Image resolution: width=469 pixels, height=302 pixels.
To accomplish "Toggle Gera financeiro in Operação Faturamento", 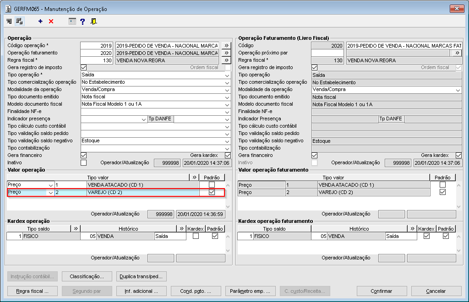I will tap(315, 155).
